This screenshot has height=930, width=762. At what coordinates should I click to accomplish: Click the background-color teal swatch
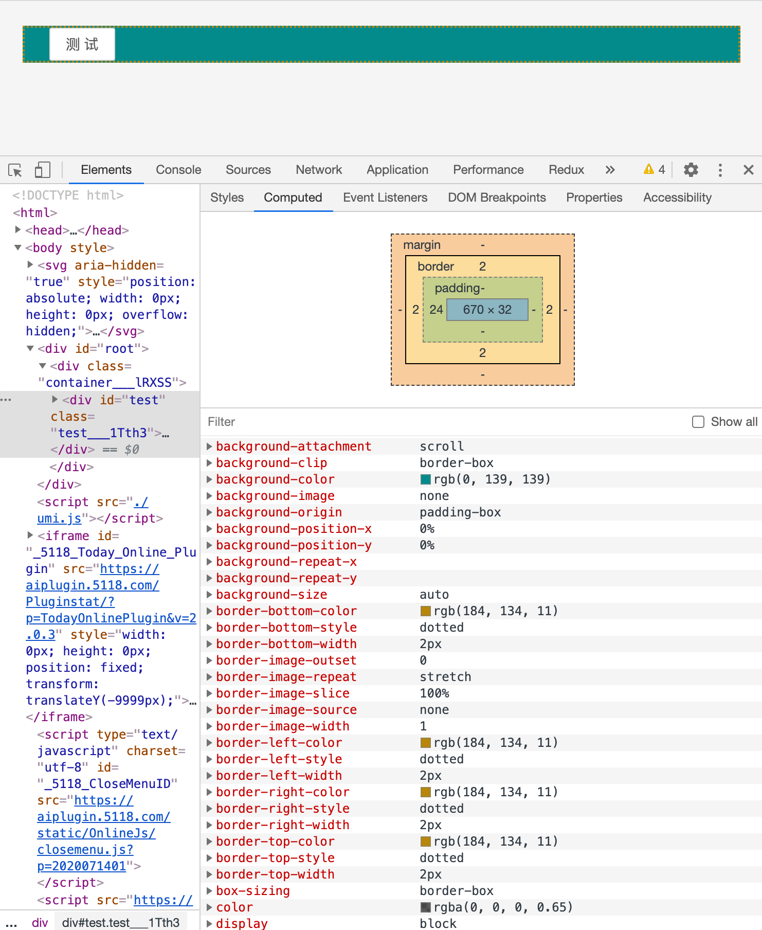pos(425,479)
